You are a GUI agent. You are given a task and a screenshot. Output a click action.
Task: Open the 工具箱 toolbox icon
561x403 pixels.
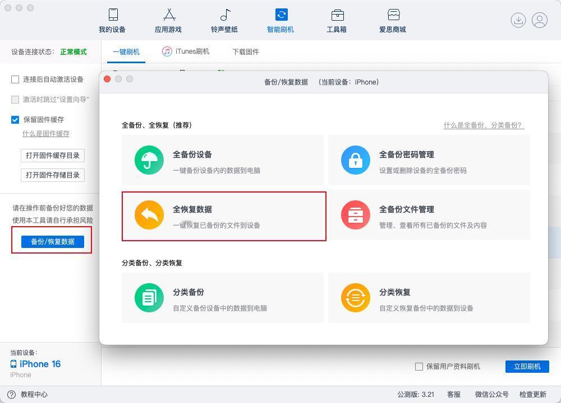click(x=337, y=15)
